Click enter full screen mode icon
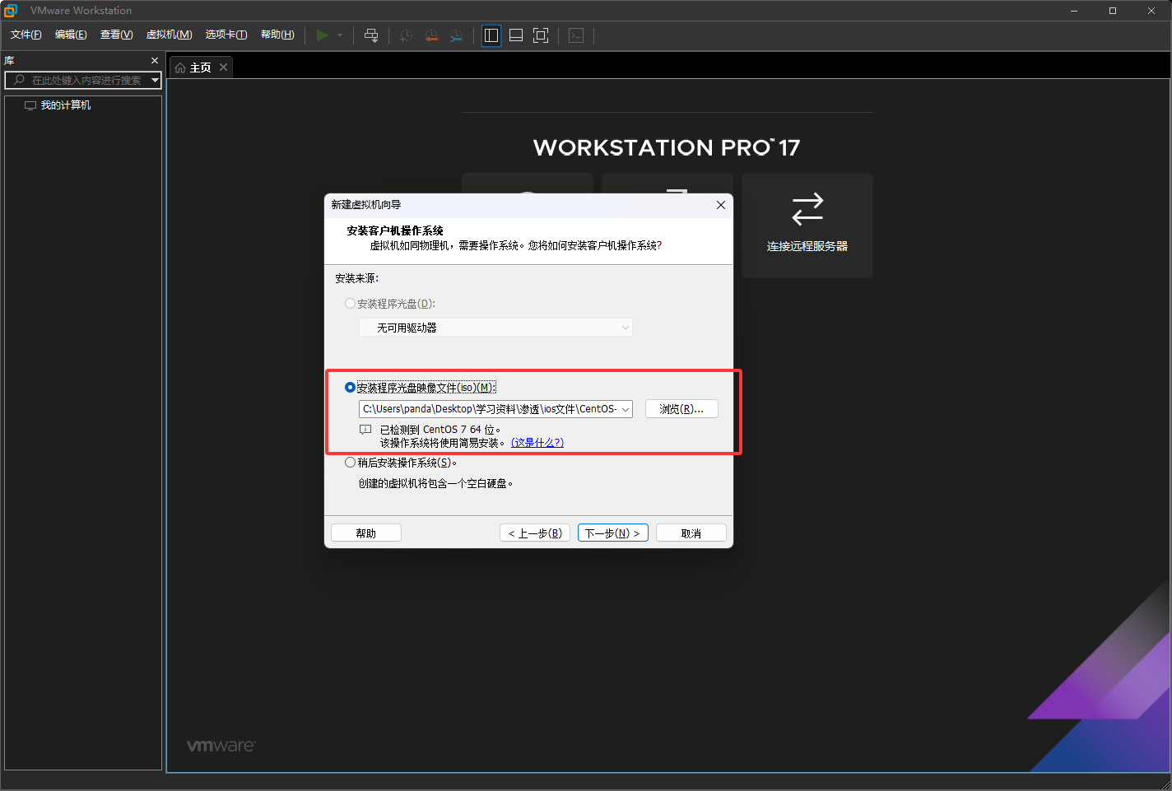This screenshot has height=791, width=1172. coord(541,35)
